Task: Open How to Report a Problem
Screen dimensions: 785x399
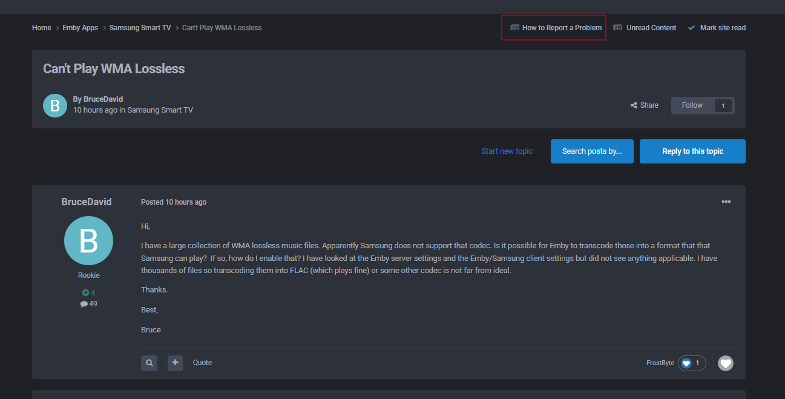Action: click(556, 28)
